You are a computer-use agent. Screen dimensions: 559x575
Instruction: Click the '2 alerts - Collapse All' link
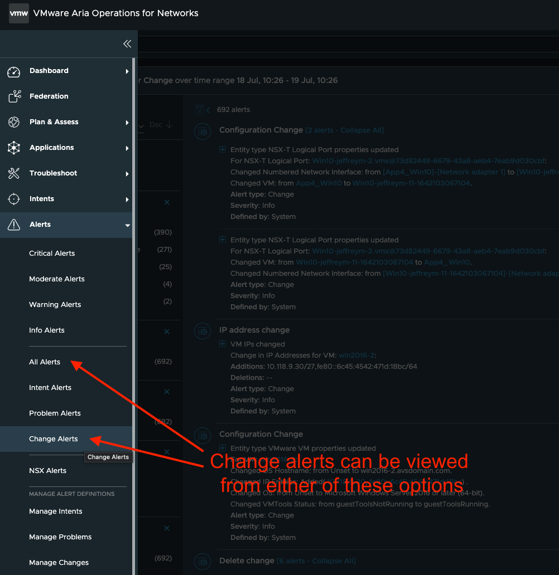click(345, 130)
